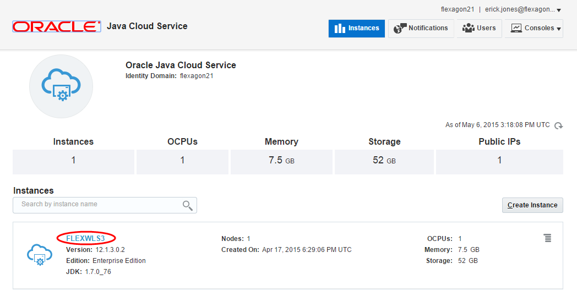The height and width of the screenshot is (307, 577).
Task: Open the erick.jones user account menu
Action: tap(523, 9)
